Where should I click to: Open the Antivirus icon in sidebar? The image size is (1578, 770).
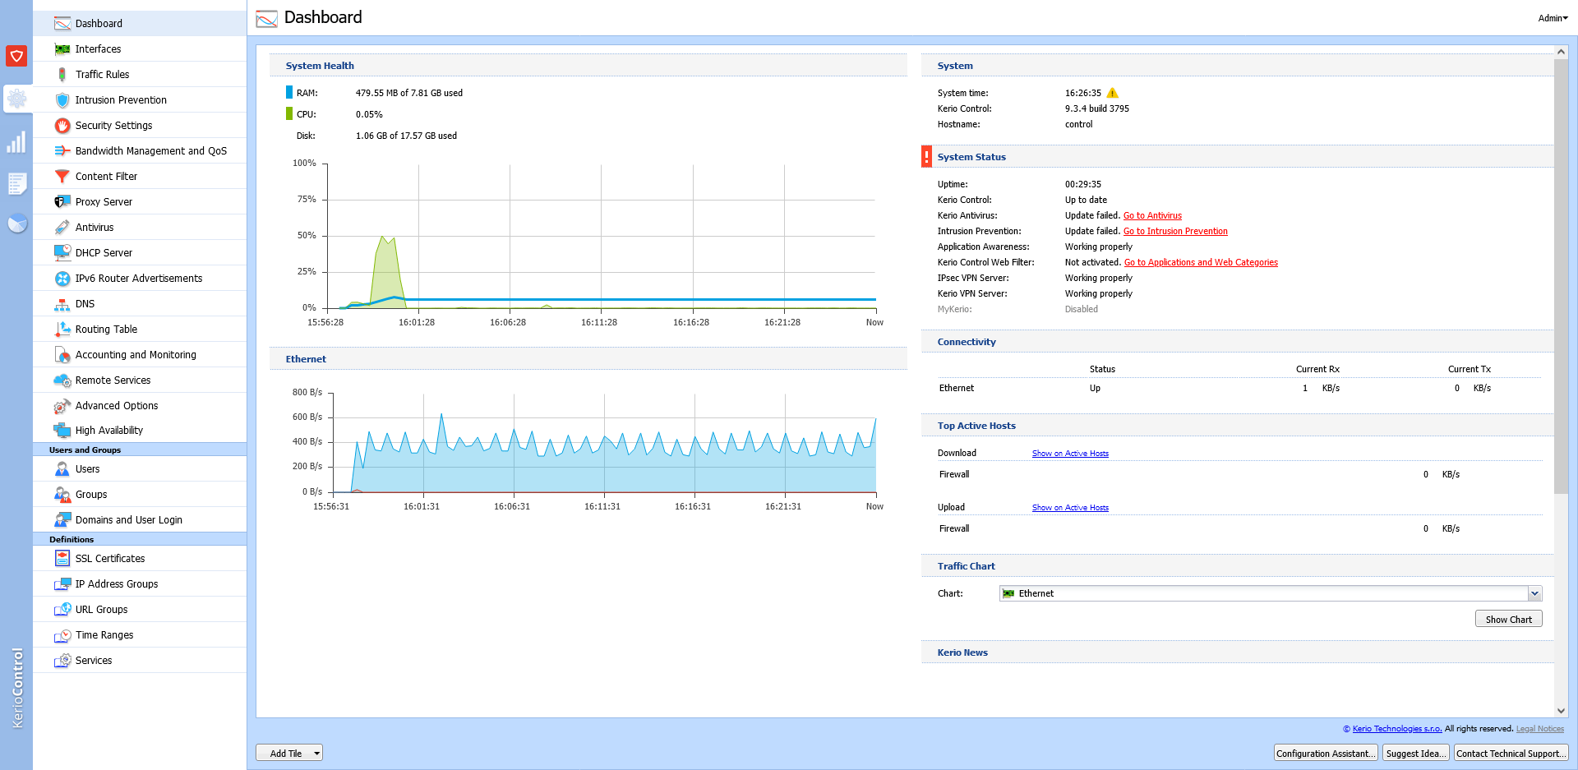point(62,228)
